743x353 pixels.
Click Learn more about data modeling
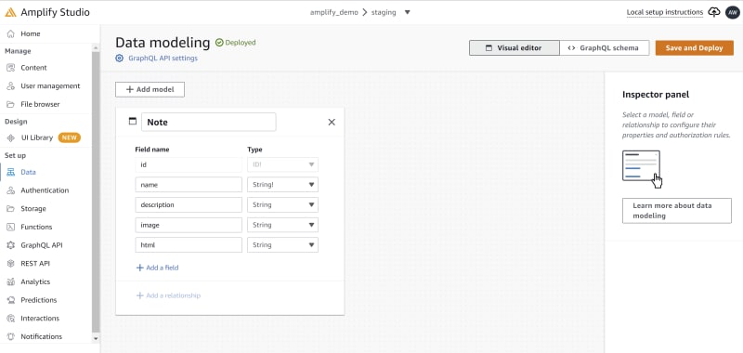[677, 211]
